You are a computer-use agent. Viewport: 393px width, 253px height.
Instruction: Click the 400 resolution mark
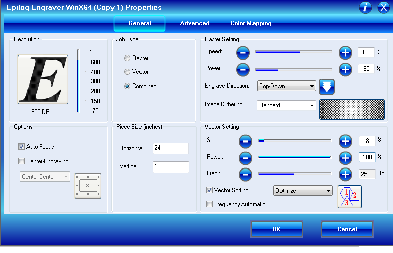coord(95,72)
